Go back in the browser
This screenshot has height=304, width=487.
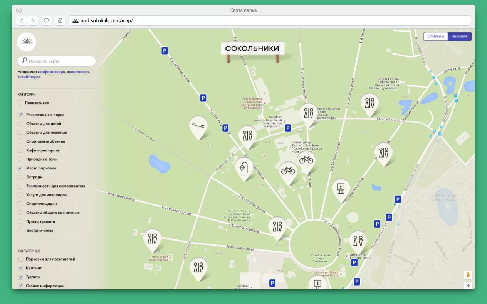pos(22,20)
